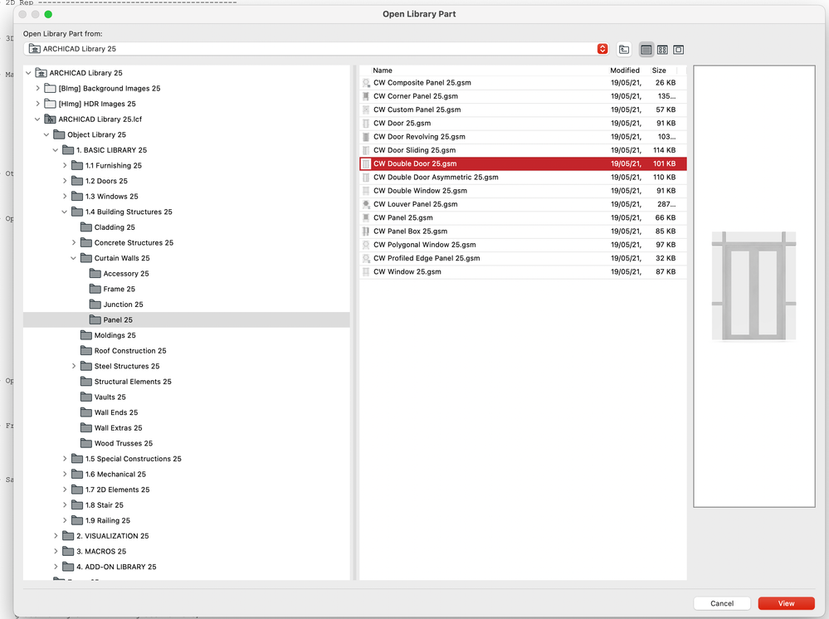Open the ARCHICAD Library 25 location dropdown
This screenshot has width=829, height=619.
(602, 49)
